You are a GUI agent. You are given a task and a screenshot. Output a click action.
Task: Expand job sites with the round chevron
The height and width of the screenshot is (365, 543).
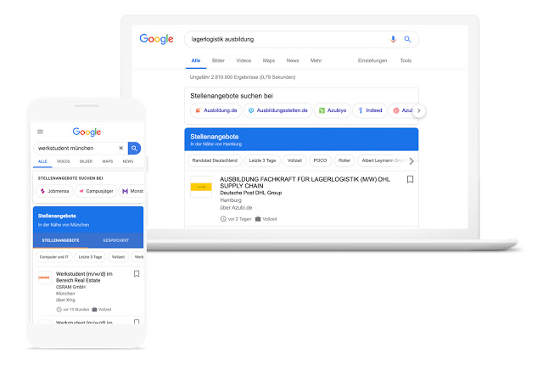pyautogui.click(x=418, y=111)
